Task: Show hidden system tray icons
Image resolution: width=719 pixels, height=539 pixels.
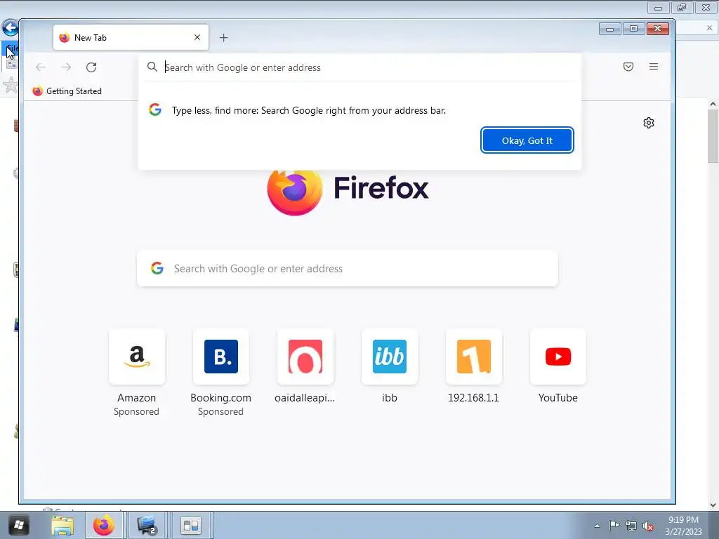Action: 597,526
